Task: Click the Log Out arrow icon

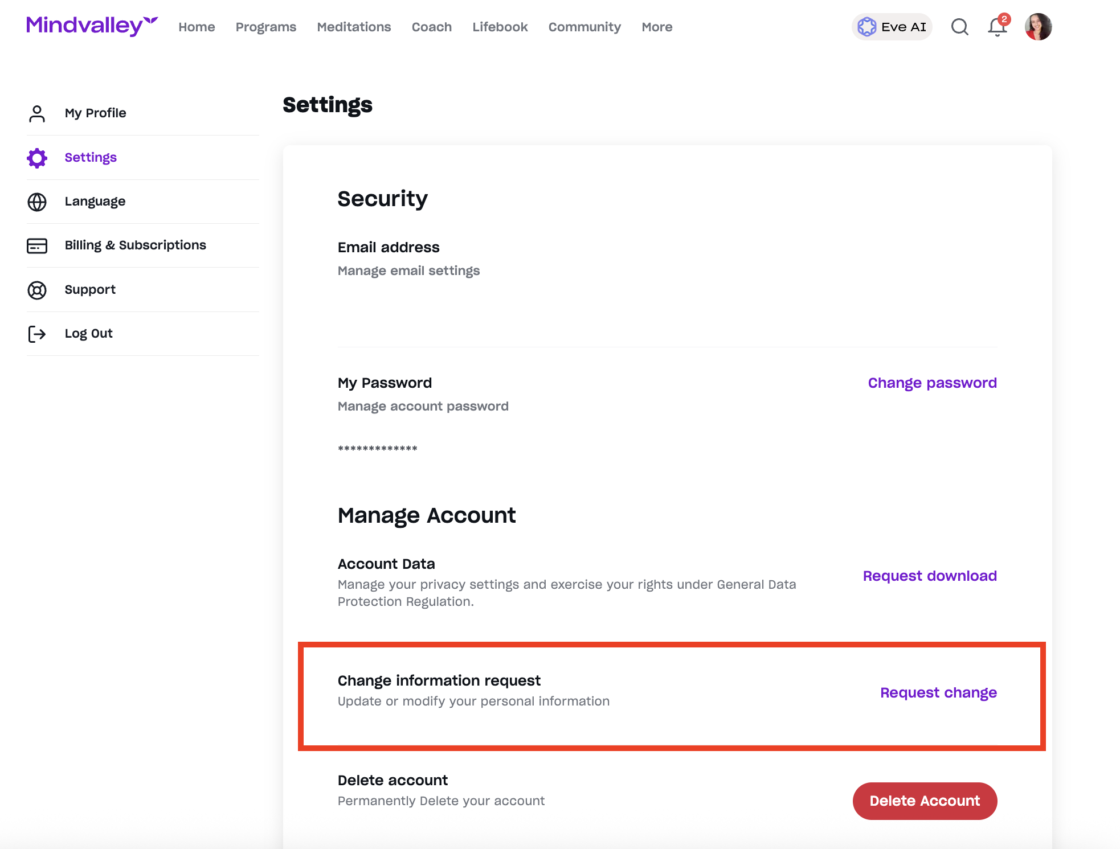Action: coord(37,334)
